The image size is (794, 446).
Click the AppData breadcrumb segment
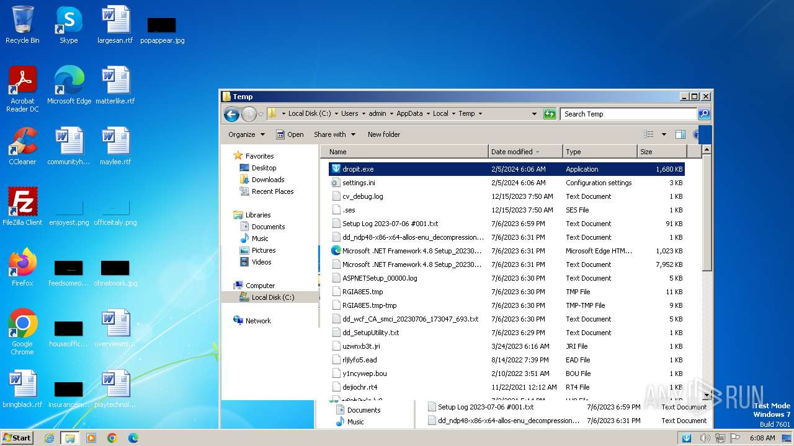tap(409, 114)
